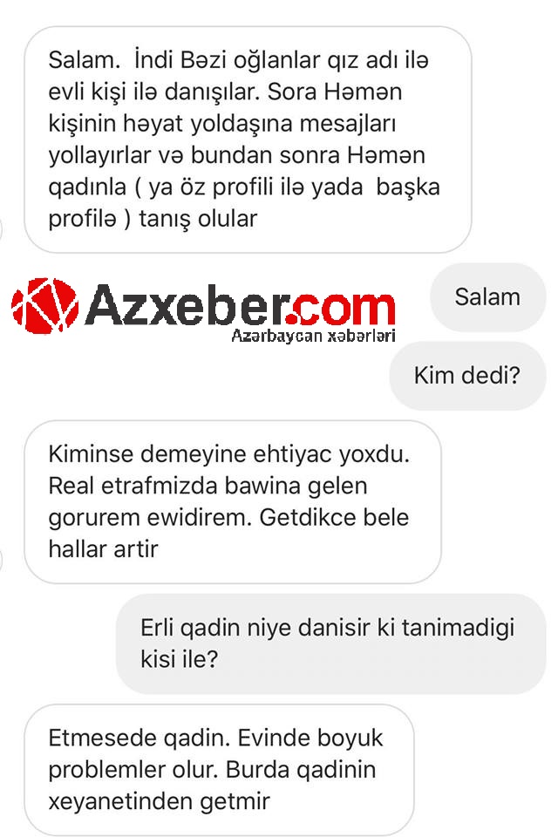Click the red '.com' part of logo
The width and height of the screenshot is (558, 837).
(x=341, y=308)
